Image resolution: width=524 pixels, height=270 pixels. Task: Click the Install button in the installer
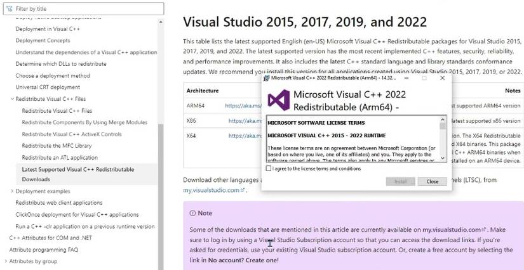coord(400,181)
